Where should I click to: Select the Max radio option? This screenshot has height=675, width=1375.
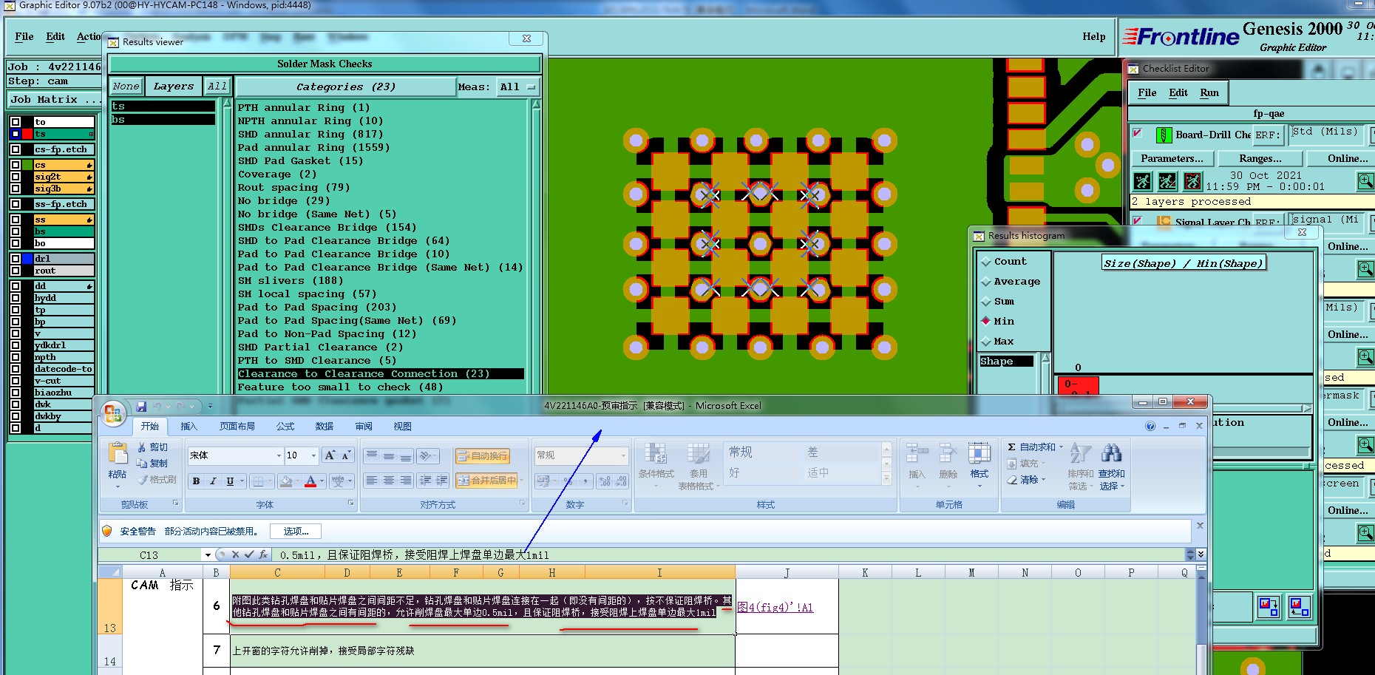(986, 342)
